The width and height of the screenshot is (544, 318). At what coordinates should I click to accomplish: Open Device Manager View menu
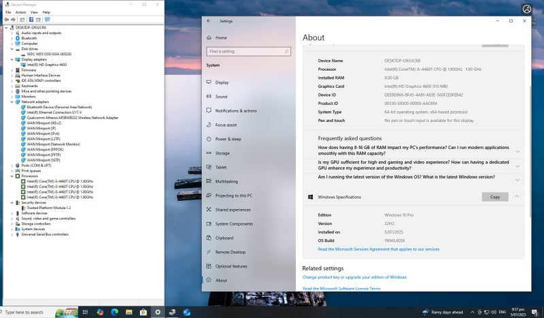[34, 12]
